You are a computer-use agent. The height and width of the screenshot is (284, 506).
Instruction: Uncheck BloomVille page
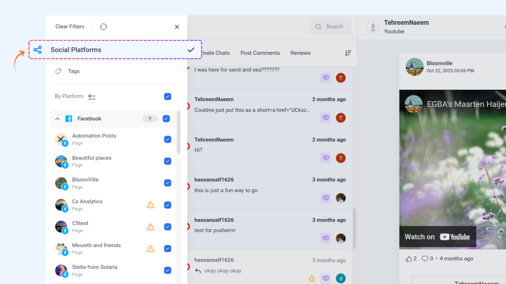coord(168,183)
